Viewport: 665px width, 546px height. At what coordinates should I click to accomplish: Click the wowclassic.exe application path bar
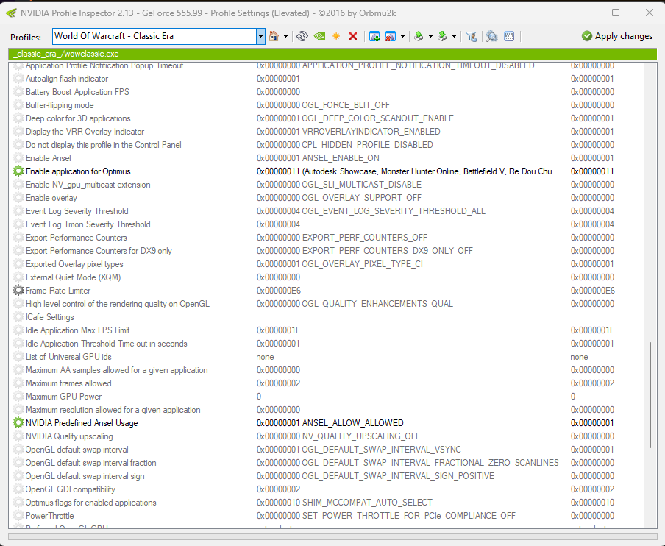tap(332, 54)
